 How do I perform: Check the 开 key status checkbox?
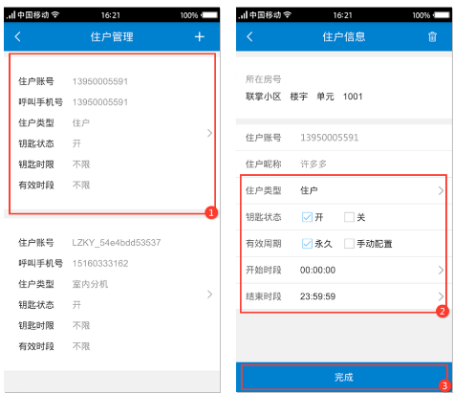[x=307, y=217]
